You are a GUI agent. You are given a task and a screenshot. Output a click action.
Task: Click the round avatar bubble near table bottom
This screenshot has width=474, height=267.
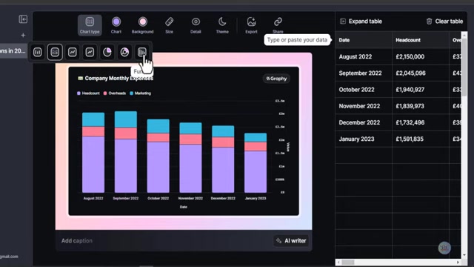(x=444, y=248)
